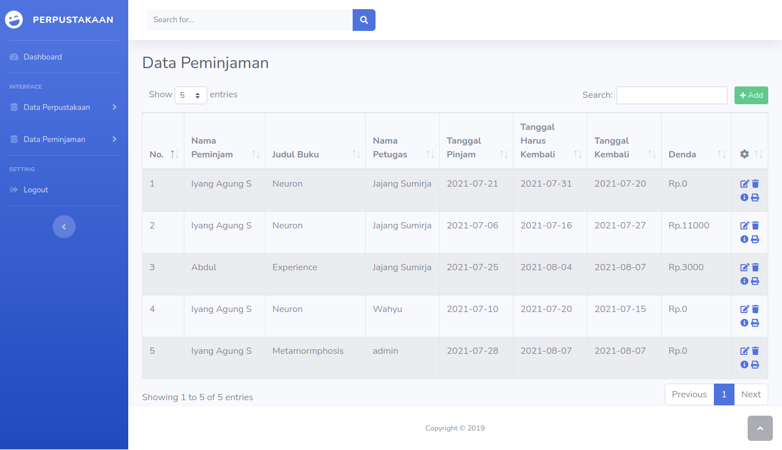Click the 'Wahyu' officer cell

pos(402,316)
